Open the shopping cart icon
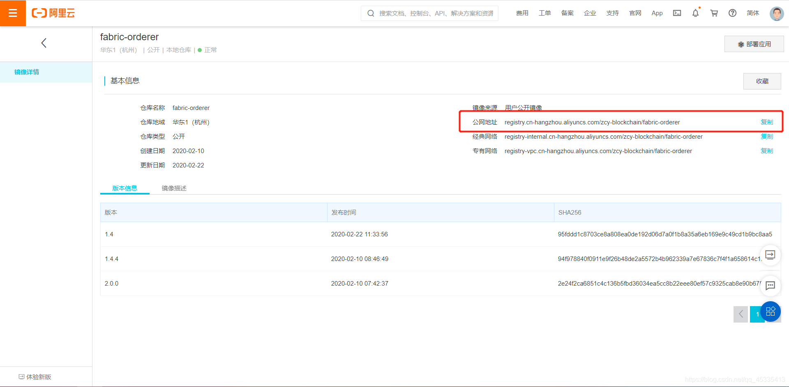 (x=714, y=13)
